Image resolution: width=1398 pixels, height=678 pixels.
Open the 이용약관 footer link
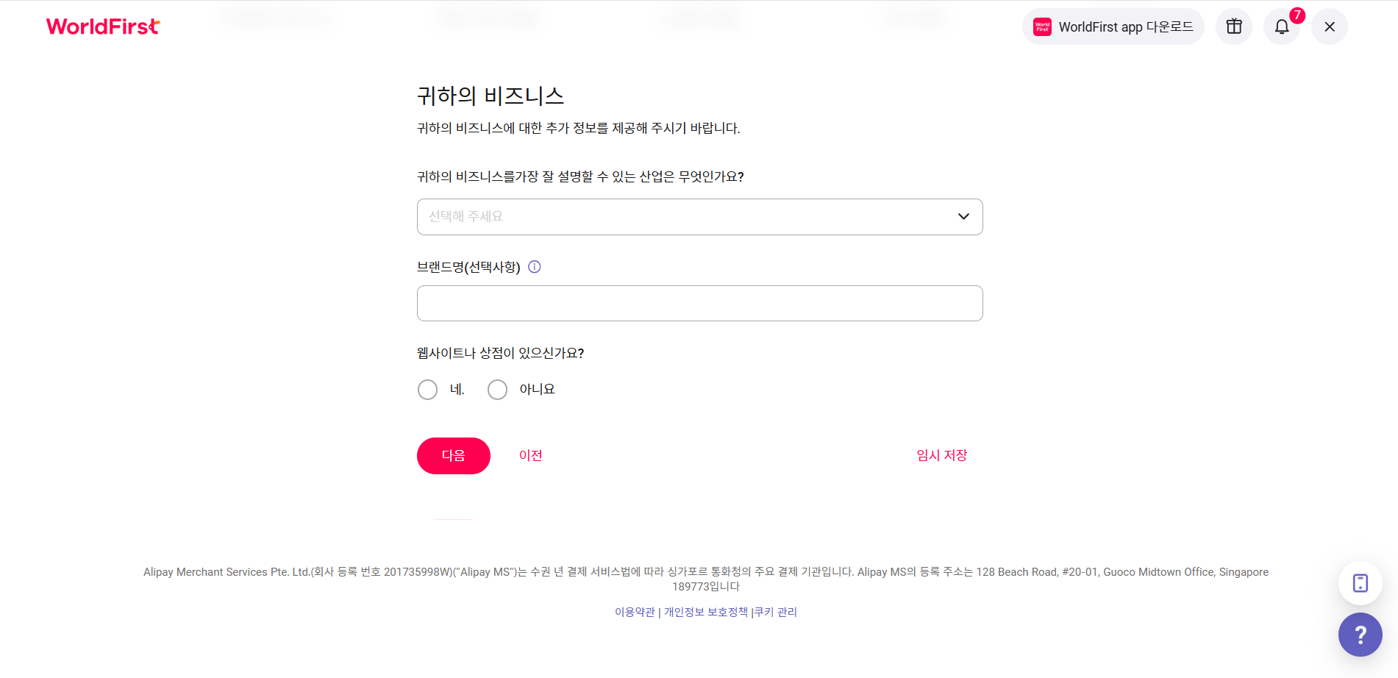(635, 612)
